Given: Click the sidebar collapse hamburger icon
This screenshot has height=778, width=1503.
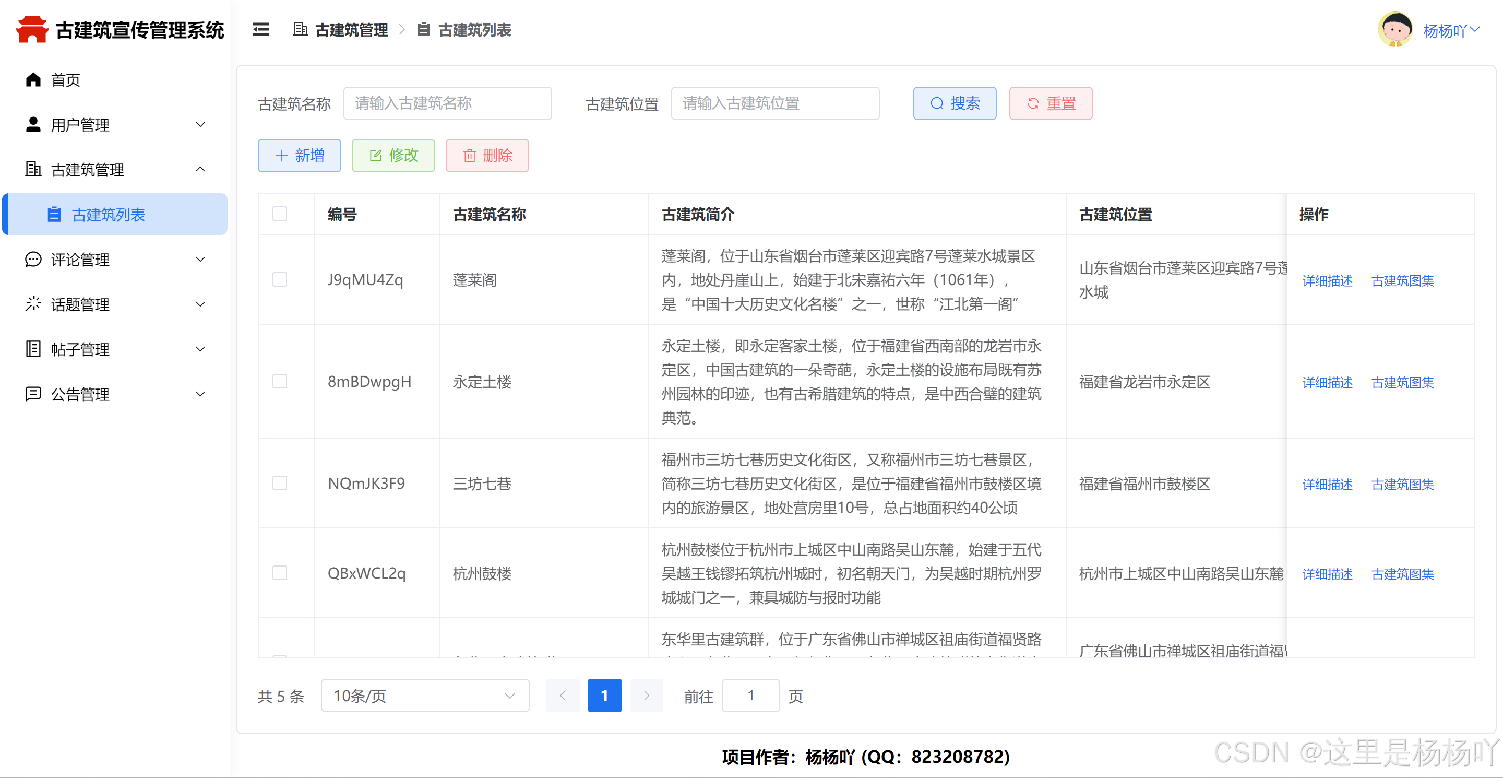Looking at the screenshot, I should click(261, 29).
